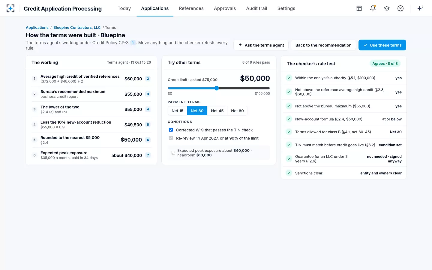Screen dimensions: 432x270
Task: Click the Agrees · 8 of 8 badge
Action: pos(385,64)
